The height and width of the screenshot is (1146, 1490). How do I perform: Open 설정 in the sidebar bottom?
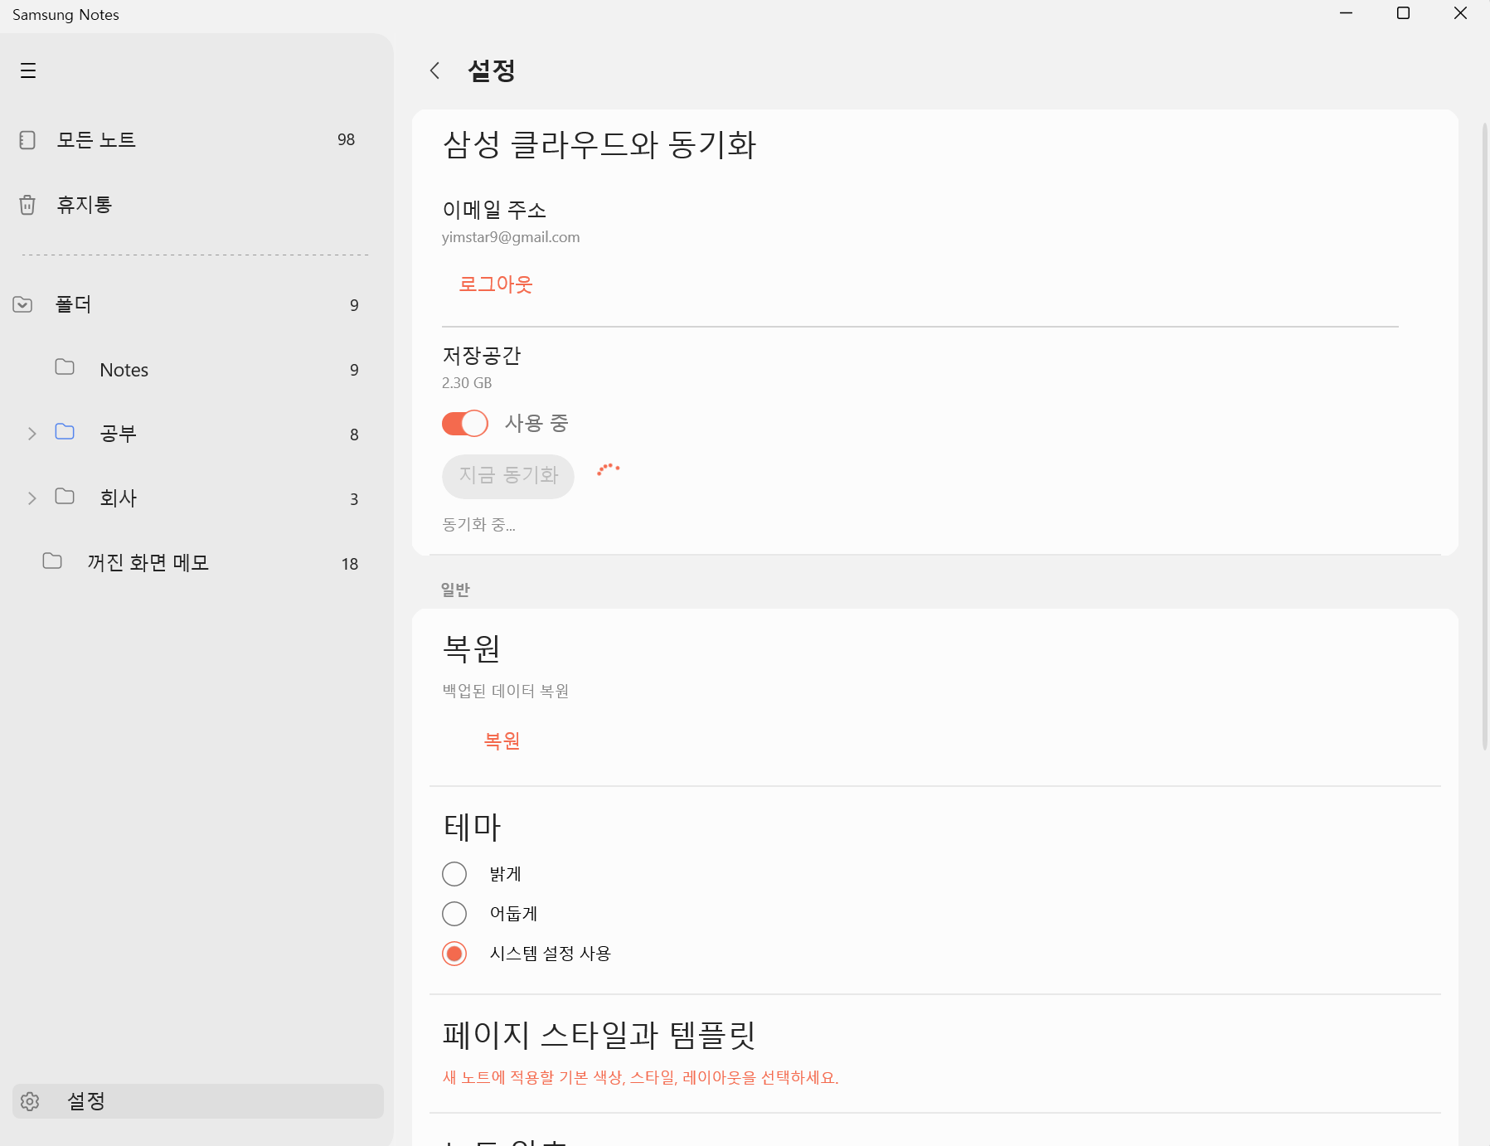tap(197, 1101)
